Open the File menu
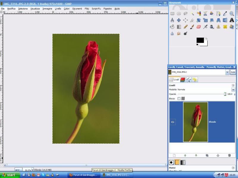 point(3,9)
